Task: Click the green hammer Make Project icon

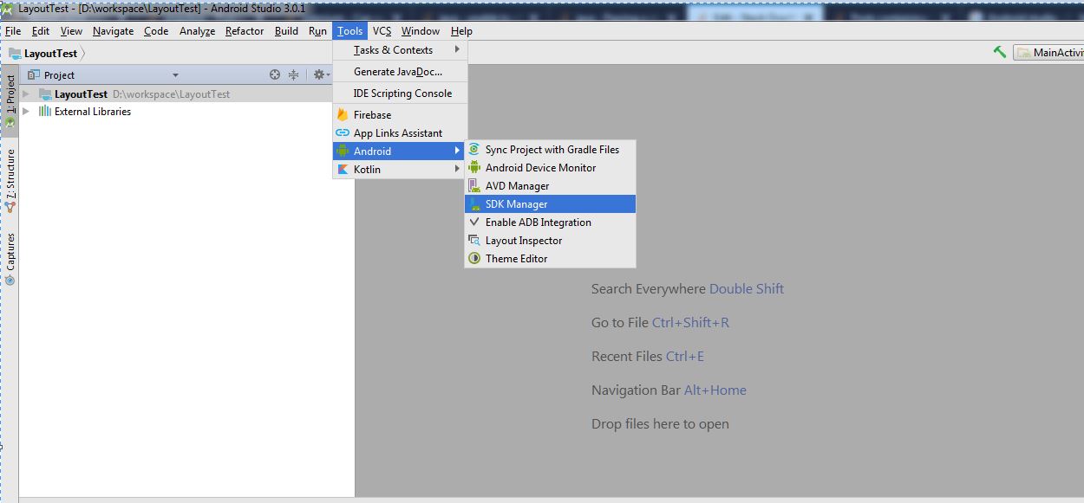Action: (x=1000, y=52)
